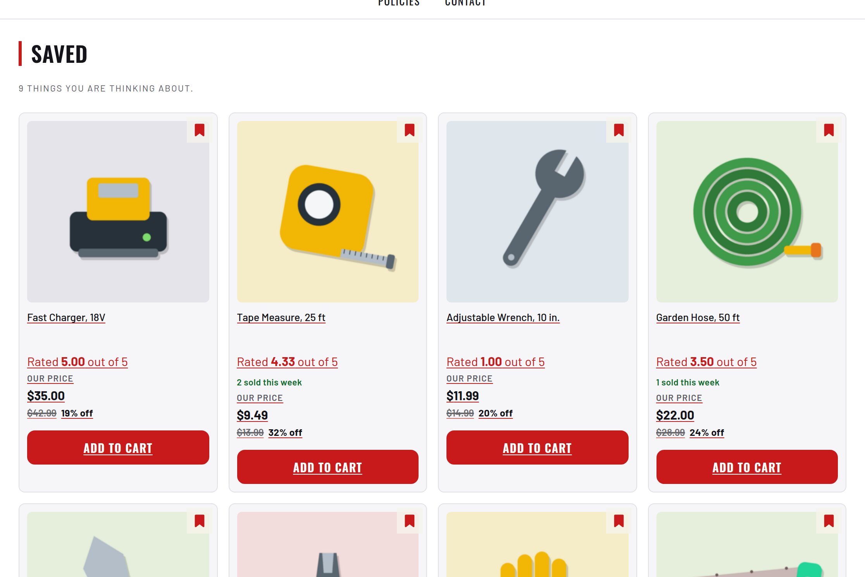Click bookmark on green-handled saw card
Image resolution: width=865 pixels, height=577 pixels.
[829, 521]
